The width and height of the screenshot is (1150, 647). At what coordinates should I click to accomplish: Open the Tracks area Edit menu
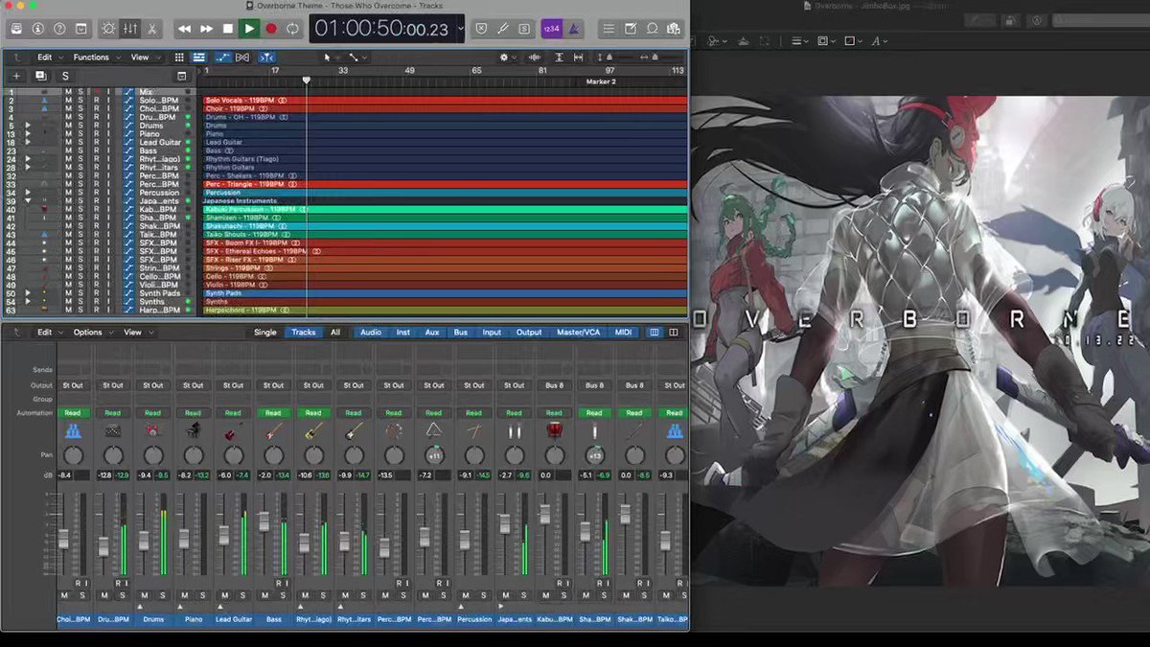[x=49, y=58]
